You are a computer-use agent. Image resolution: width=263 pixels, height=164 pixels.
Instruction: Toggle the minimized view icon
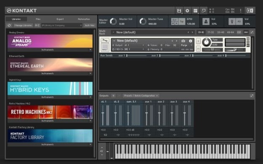pos(203,11)
